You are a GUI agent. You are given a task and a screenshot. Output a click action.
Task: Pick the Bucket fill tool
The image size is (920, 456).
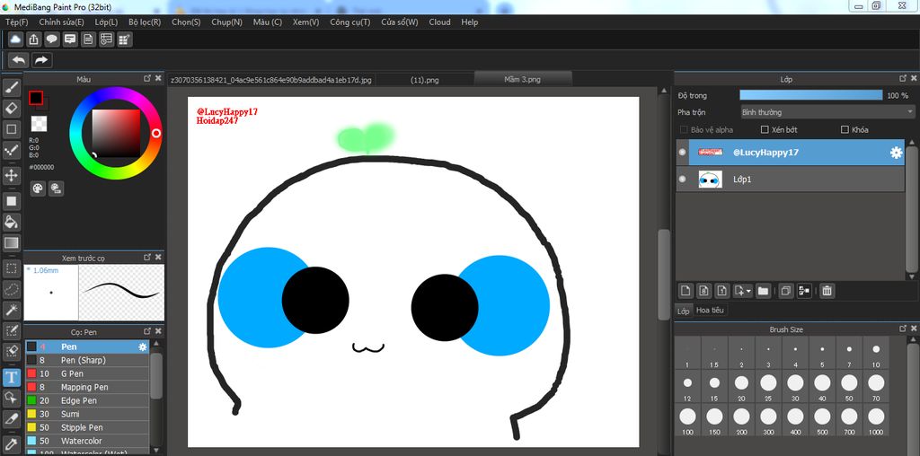point(11,222)
